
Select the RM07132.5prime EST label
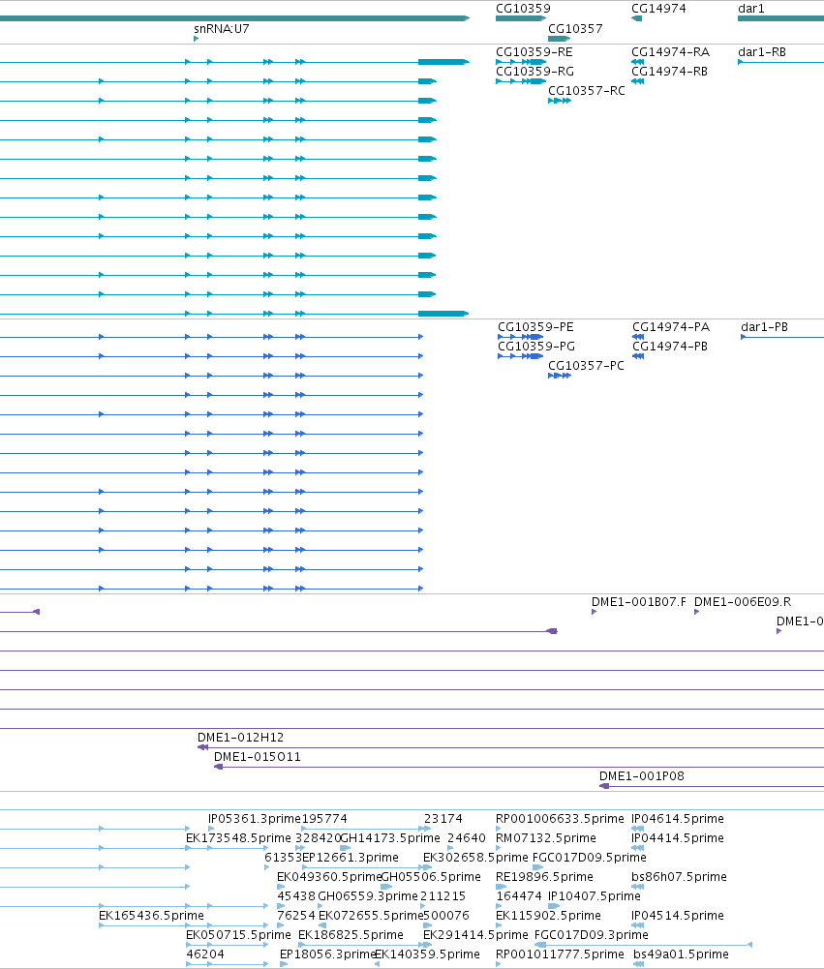546,838
